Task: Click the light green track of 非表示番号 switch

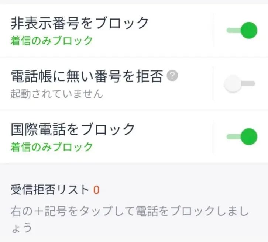Action: 232,30
